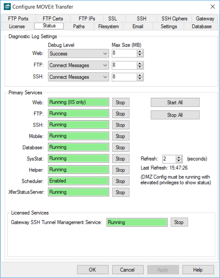Click the SSH Max Size value field
This screenshot has width=220, height=278.
(124, 77)
